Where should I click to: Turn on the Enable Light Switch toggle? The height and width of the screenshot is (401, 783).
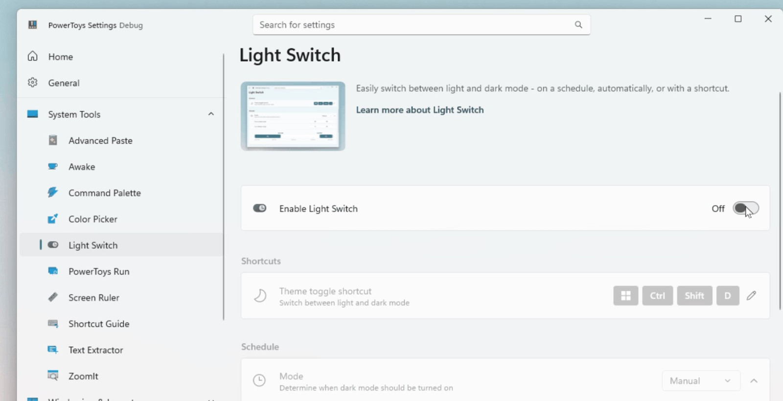click(x=745, y=209)
